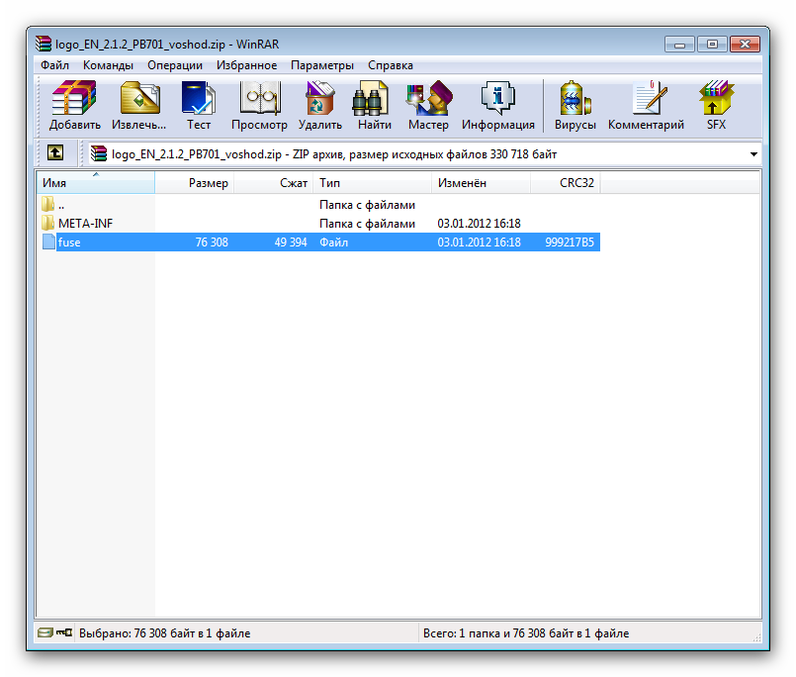Sort by Размер column header
796x677 pixels.
pos(195,183)
